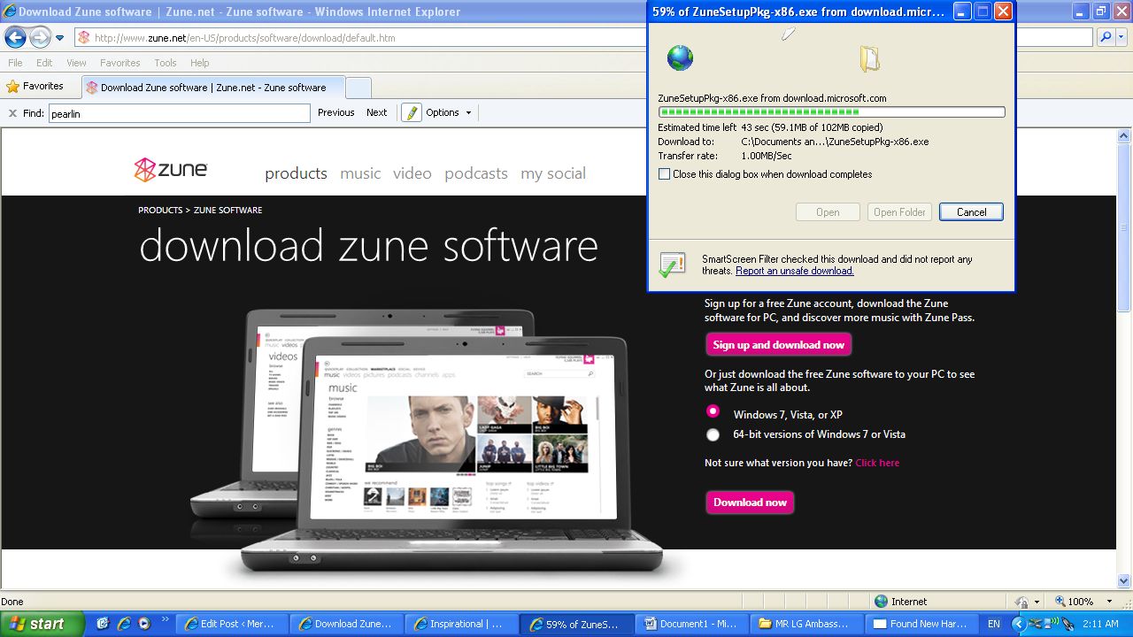The width and height of the screenshot is (1133, 637).
Task: Click the Internet zone indicator in status bar
Action: [x=901, y=602]
